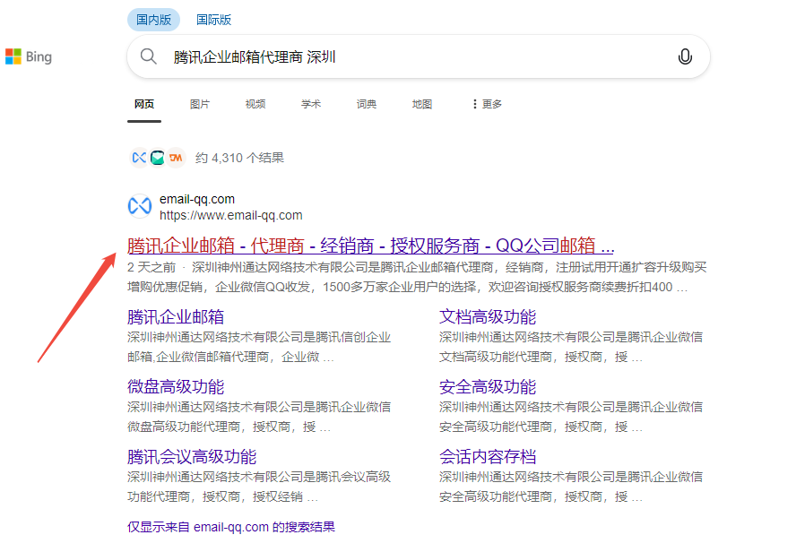Click the three-dot icon beside 更多

(475, 104)
